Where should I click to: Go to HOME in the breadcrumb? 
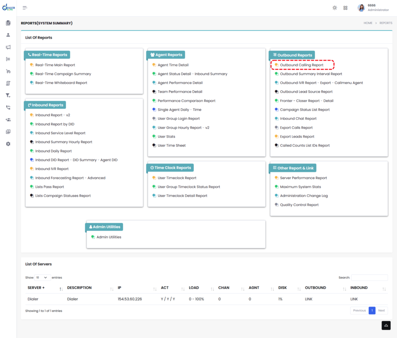[x=368, y=23]
